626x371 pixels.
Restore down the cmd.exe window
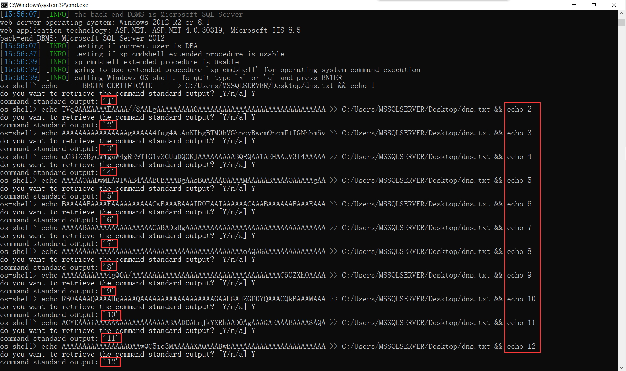[594, 5]
